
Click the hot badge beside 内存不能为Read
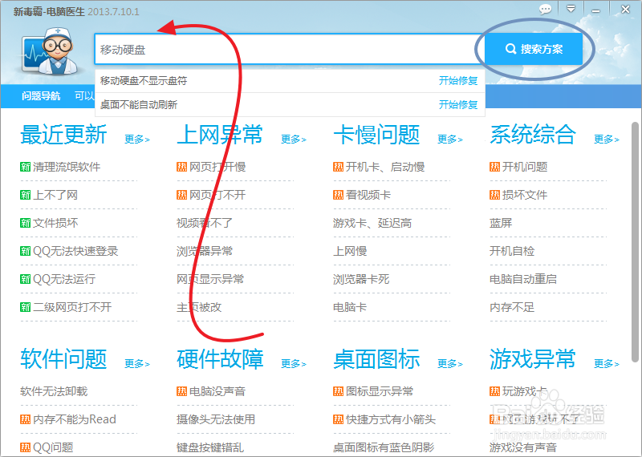point(26,419)
